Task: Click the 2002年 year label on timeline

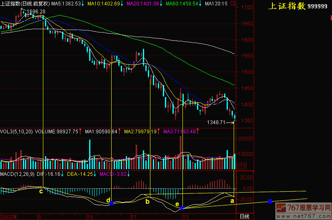Action: [x=9, y=217]
